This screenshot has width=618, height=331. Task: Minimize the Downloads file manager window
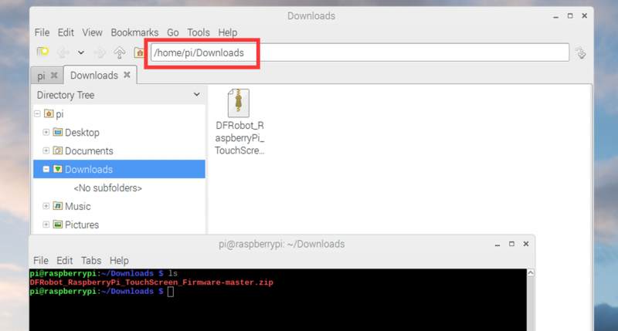(555, 16)
